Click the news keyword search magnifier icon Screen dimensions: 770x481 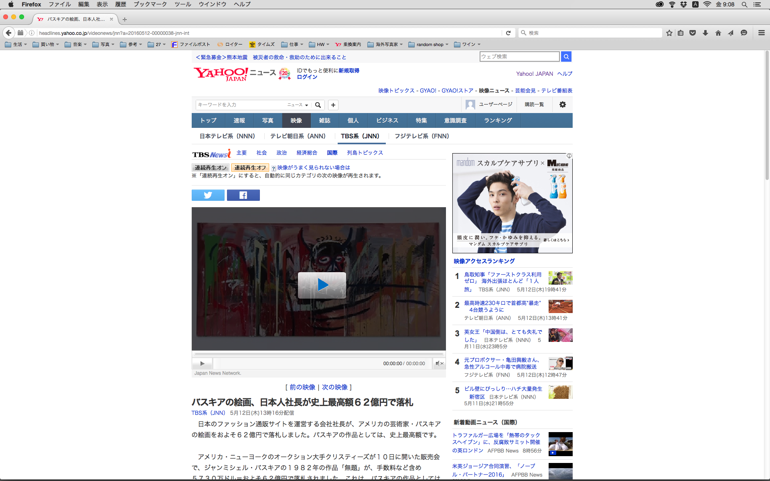click(x=318, y=105)
